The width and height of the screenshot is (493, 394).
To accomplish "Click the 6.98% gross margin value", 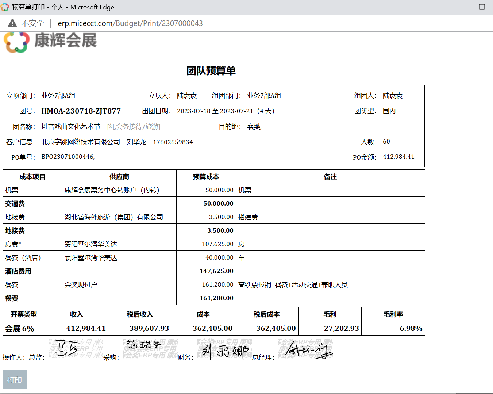I will click(x=411, y=328).
